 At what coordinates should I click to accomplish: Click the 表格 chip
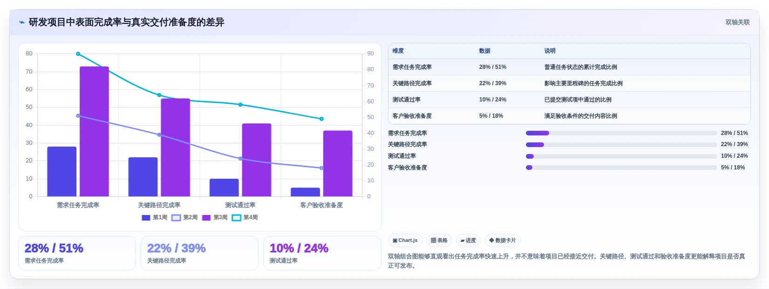[x=439, y=240]
